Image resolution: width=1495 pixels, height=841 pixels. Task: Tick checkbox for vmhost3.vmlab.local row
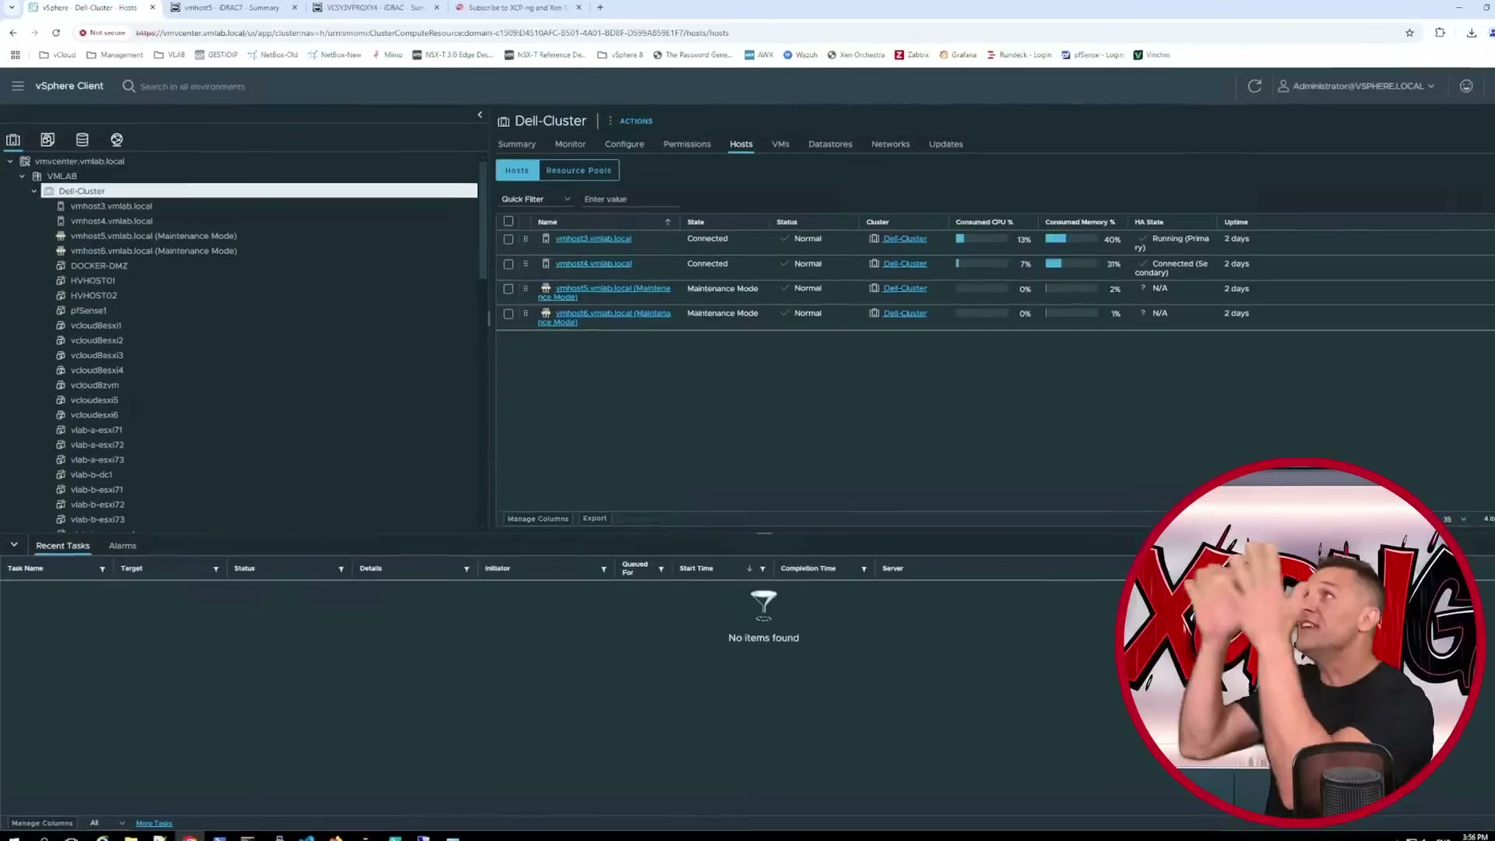[508, 240]
